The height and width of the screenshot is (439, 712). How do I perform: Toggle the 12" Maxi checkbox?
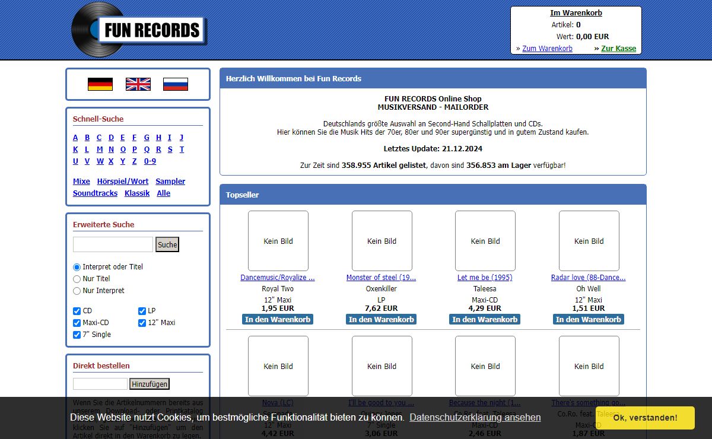click(x=142, y=323)
